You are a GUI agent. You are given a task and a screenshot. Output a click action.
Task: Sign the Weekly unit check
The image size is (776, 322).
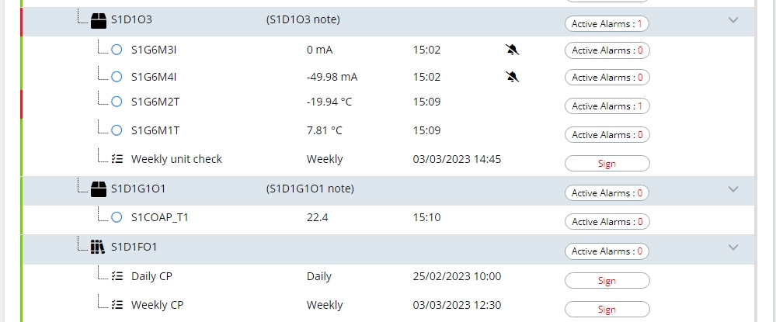point(607,164)
